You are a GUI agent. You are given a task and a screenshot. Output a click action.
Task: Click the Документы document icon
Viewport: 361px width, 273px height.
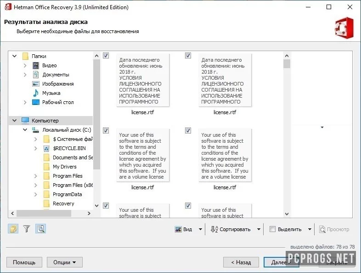tap(36, 75)
